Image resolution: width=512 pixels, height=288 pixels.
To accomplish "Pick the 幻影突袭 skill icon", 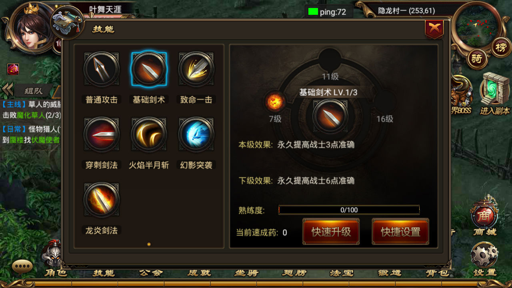I will pyautogui.click(x=196, y=134).
